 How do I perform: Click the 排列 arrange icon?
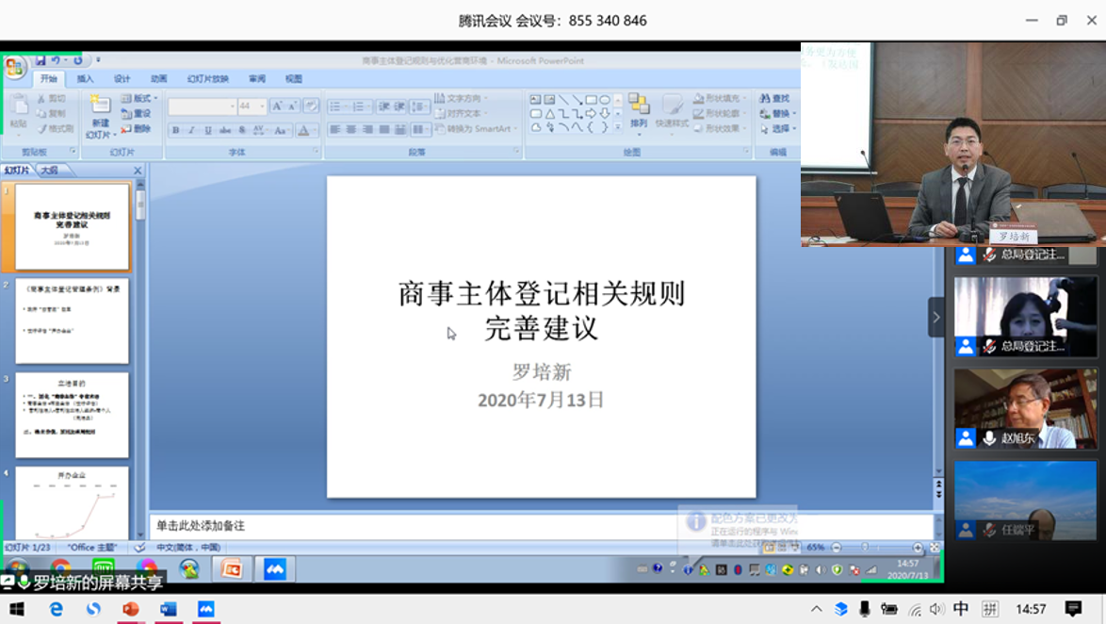click(639, 105)
